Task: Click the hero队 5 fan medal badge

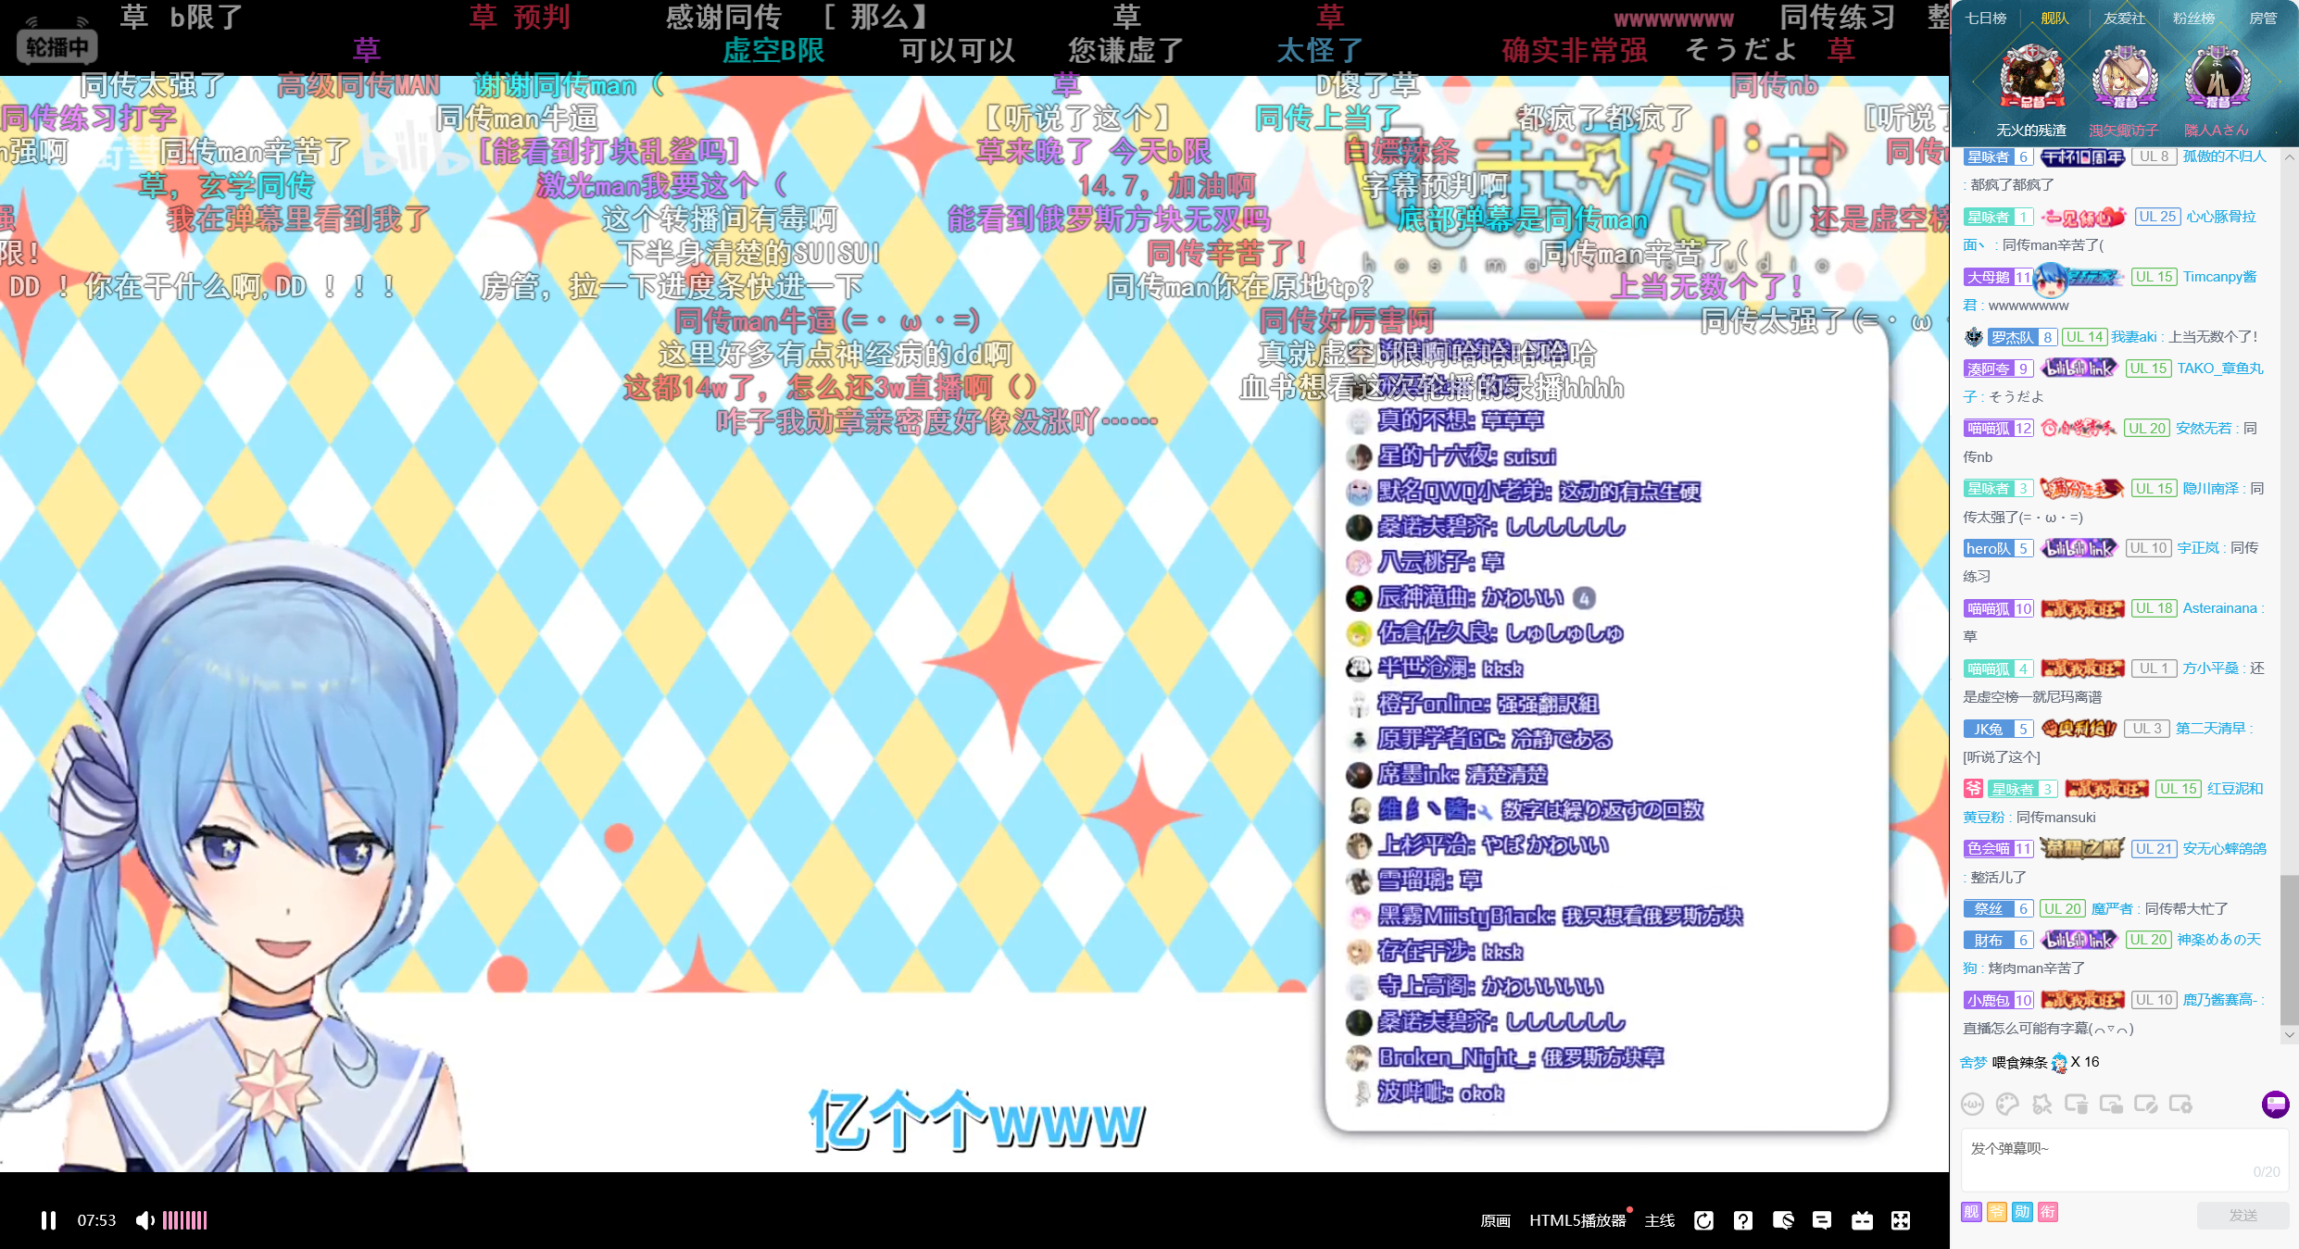Action: coord(1998,548)
